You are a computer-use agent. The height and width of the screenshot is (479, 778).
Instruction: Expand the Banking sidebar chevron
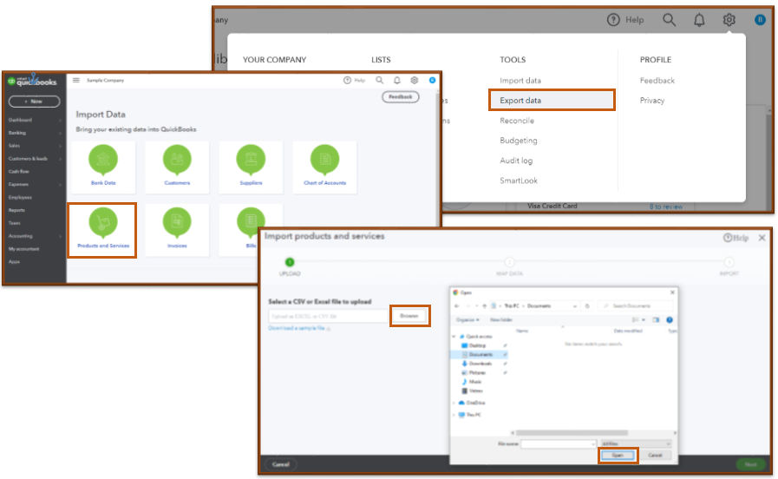[60, 133]
